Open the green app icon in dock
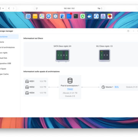This screenshot has height=138, width=138. coord(83,16)
